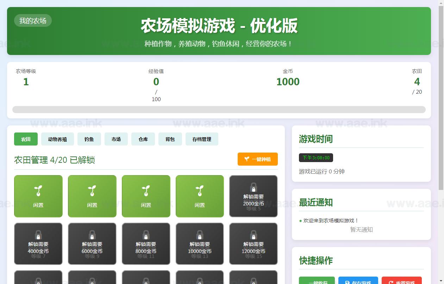Click the lock icon on the 6000金币 plot
Viewport: 444px width, 284px height.
pos(92,235)
